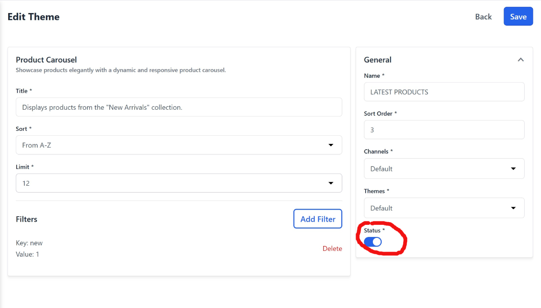Image resolution: width=541 pixels, height=308 pixels.
Task: Click the Filters section heading
Action: point(27,219)
